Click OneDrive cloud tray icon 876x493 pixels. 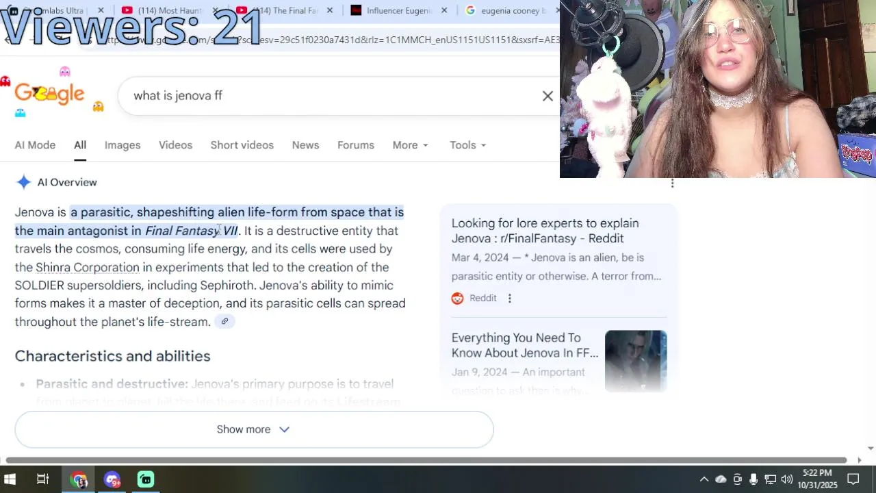click(x=721, y=479)
